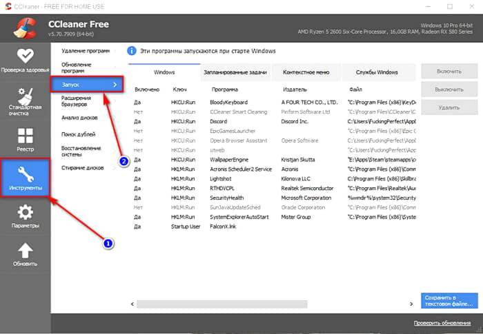Click Kristjan Skutta publisher cell

pyautogui.click(x=298, y=160)
